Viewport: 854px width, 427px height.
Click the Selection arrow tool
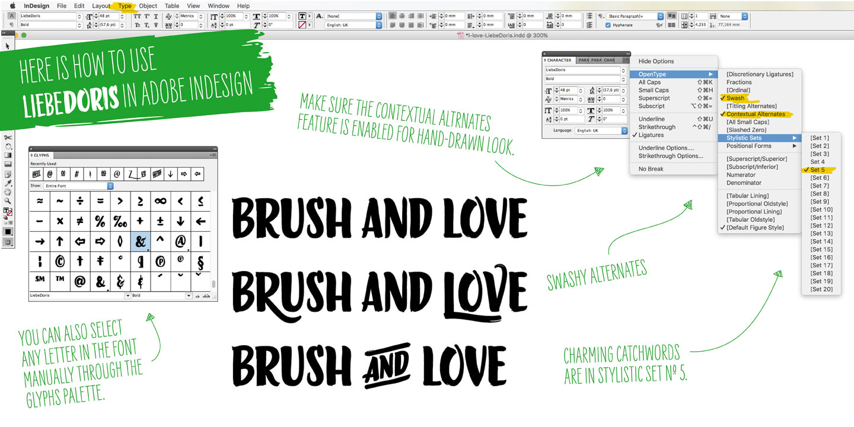[8, 46]
